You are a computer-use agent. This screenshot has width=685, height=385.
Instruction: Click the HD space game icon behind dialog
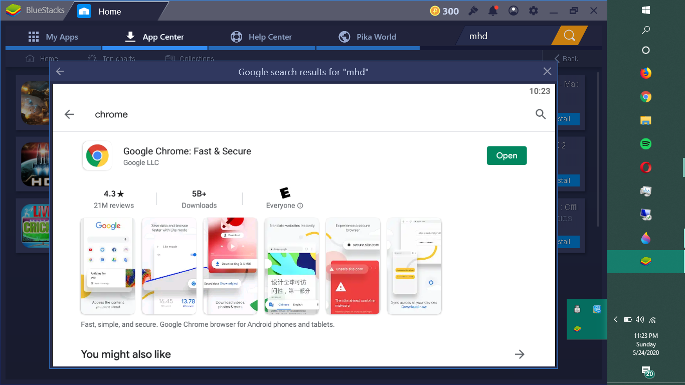pyautogui.click(x=35, y=164)
